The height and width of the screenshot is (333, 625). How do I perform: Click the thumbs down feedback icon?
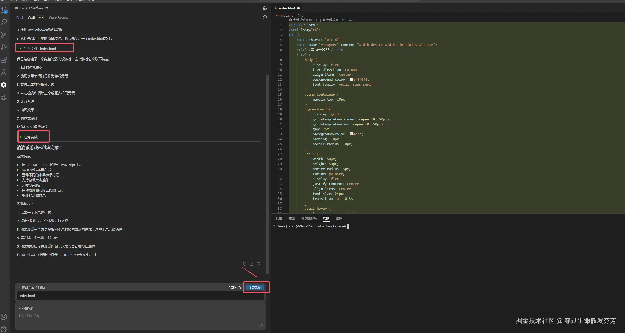click(x=258, y=264)
